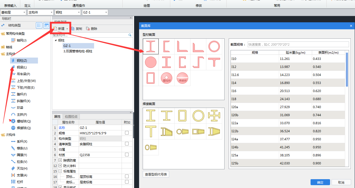Tick the 附加 checkbox for 顶标高 row
The width and height of the screenshot is (355, 188).
coord(127,176)
